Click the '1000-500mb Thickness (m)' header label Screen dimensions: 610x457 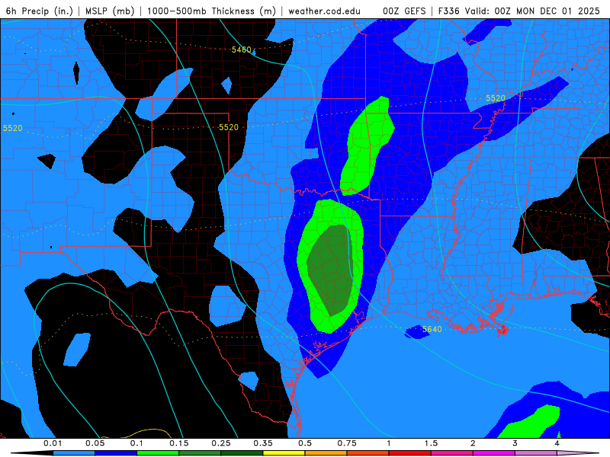211,11
